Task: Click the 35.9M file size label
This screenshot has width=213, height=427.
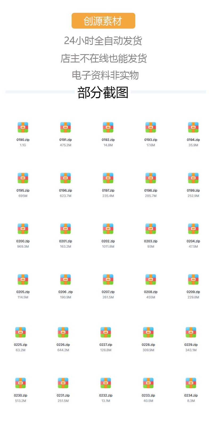Action: tap(193, 145)
